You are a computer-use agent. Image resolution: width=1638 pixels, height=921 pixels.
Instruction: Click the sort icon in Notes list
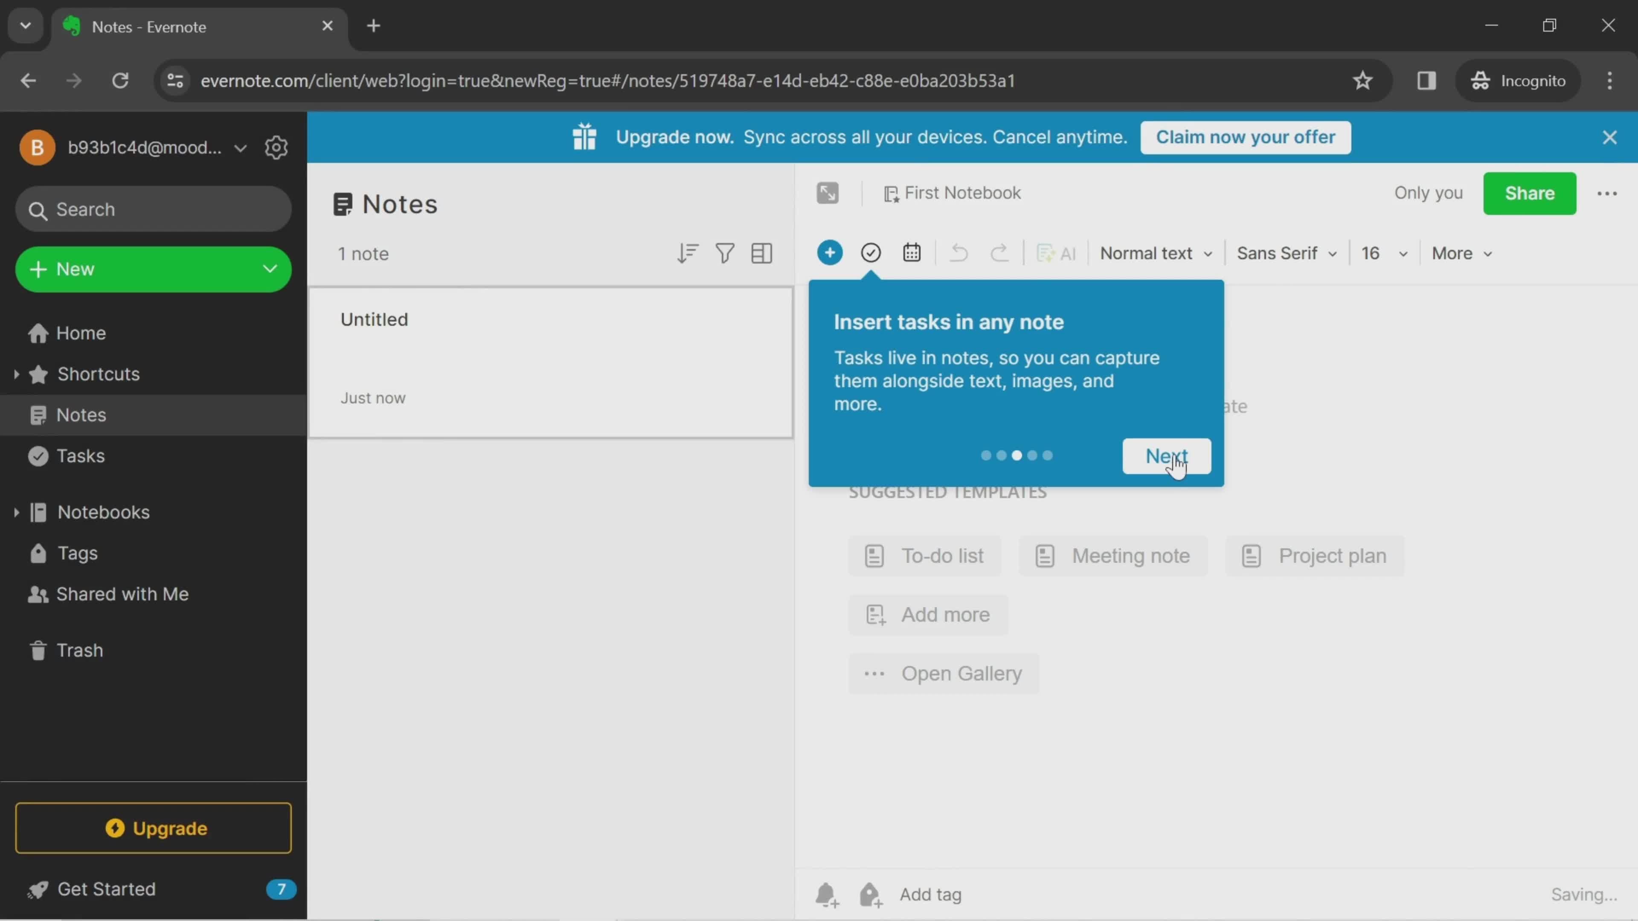[x=686, y=253]
